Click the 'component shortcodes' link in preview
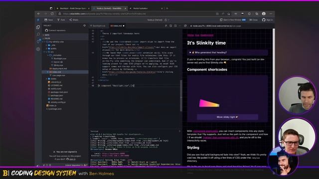The height and width of the screenshot is (179, 319). 205,131
